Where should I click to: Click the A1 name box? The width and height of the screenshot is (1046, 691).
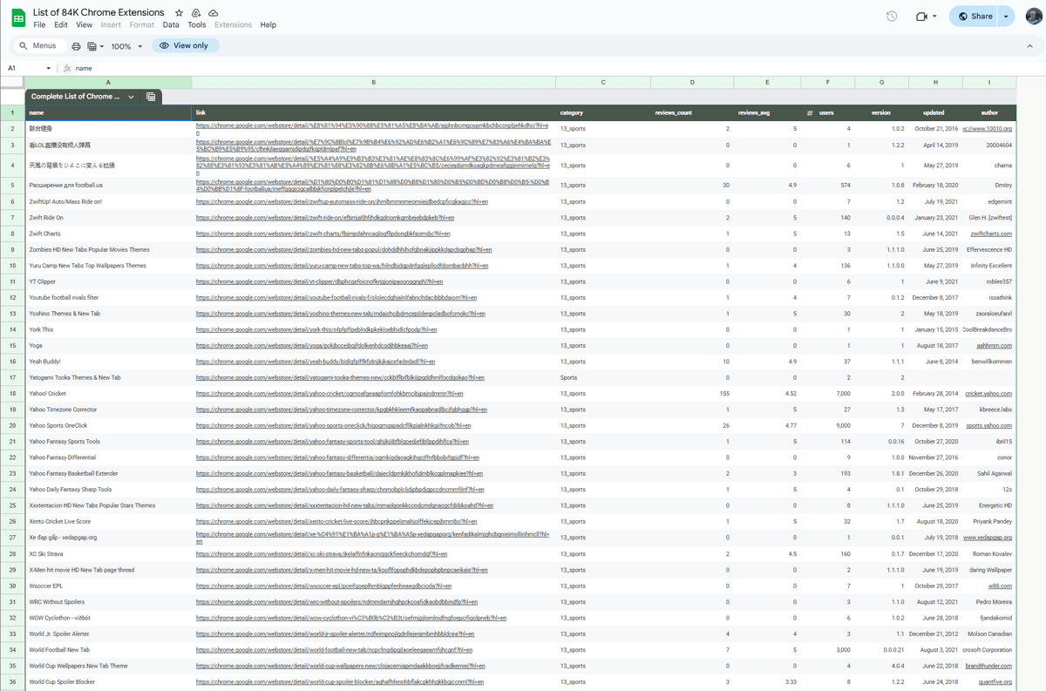(24, 68)
